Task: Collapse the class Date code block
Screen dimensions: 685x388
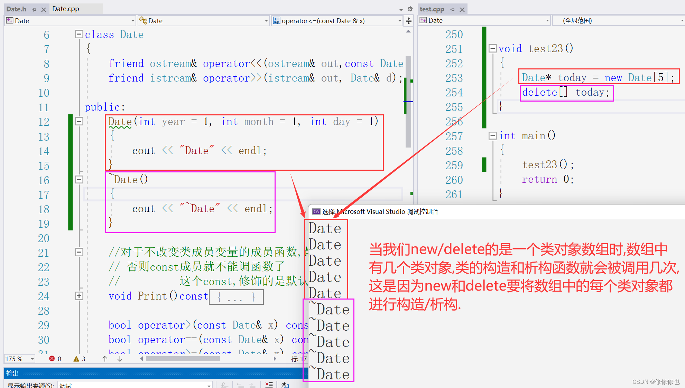Action: (x=79, y=34)
